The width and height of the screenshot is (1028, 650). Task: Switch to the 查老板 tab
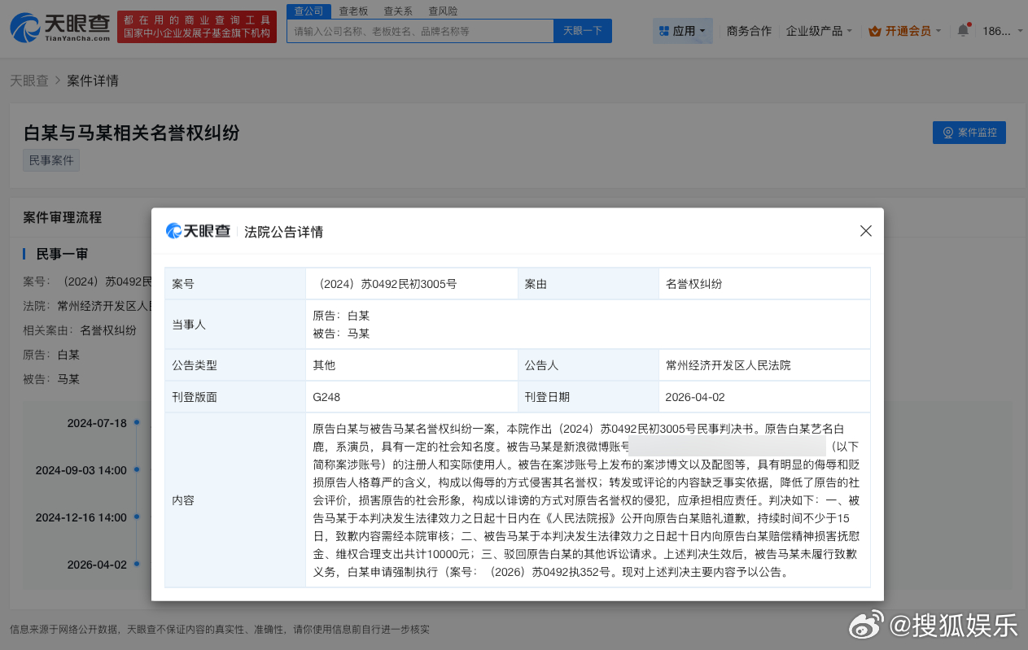353,11
